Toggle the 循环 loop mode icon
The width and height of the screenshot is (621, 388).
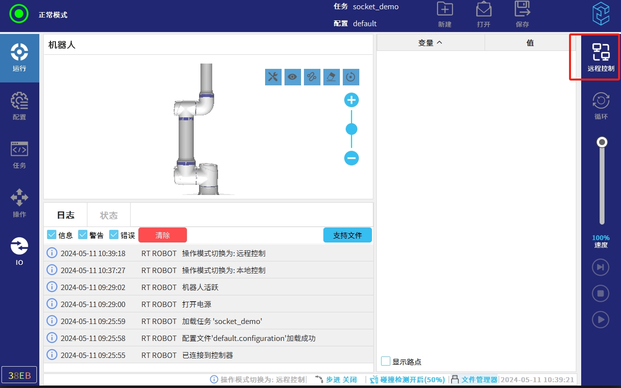[601, 106]
